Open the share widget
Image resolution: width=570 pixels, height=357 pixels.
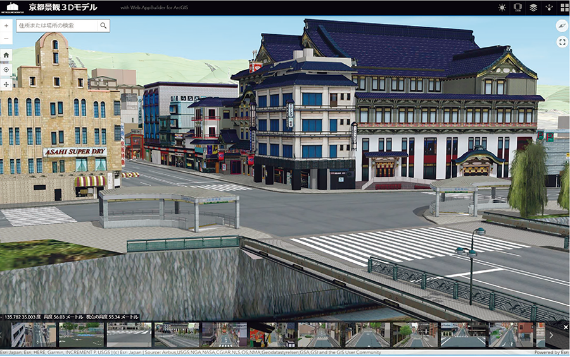[x=548, y=8]
